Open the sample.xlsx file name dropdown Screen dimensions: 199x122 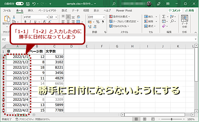click(95, 4)
